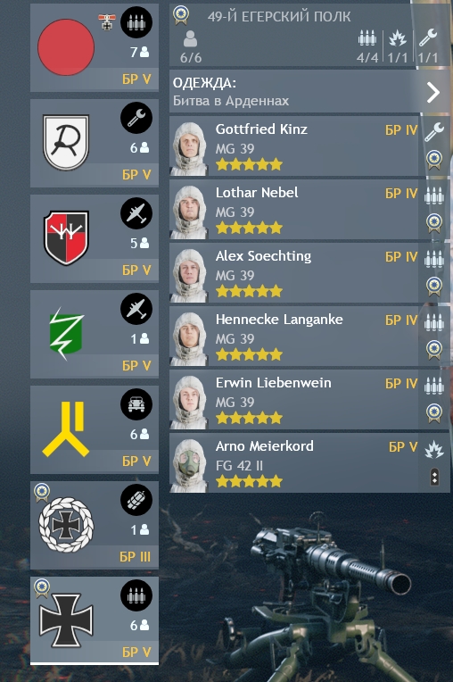
Task: Choose the green lightning shield plane squad
Action: [x=95, y=334]
